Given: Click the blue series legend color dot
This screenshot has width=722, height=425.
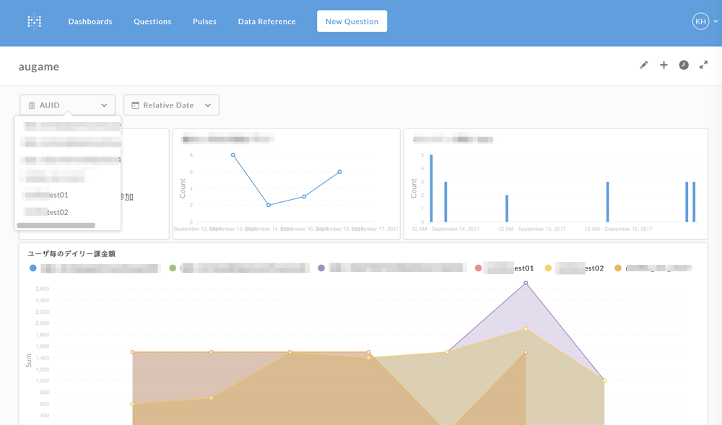Looking at the screenshot, I should (32, 268).
